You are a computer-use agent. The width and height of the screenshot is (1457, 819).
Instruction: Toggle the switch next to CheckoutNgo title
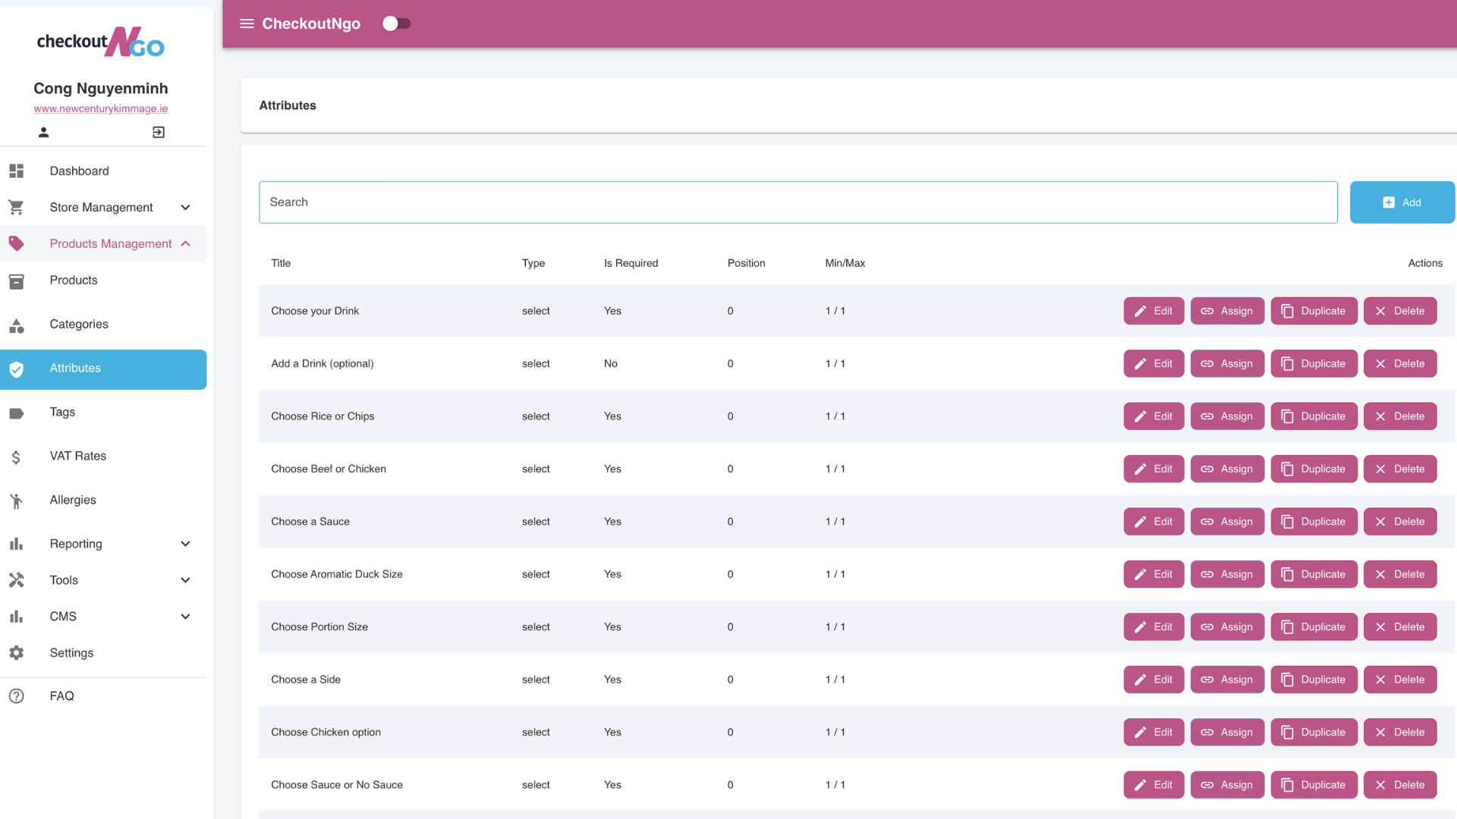click(396, 24)
